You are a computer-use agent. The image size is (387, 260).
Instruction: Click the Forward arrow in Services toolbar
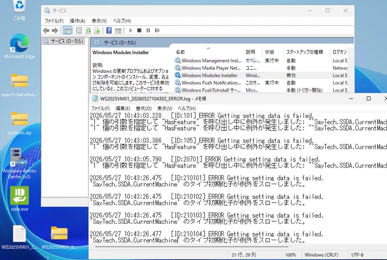[55, 31]
